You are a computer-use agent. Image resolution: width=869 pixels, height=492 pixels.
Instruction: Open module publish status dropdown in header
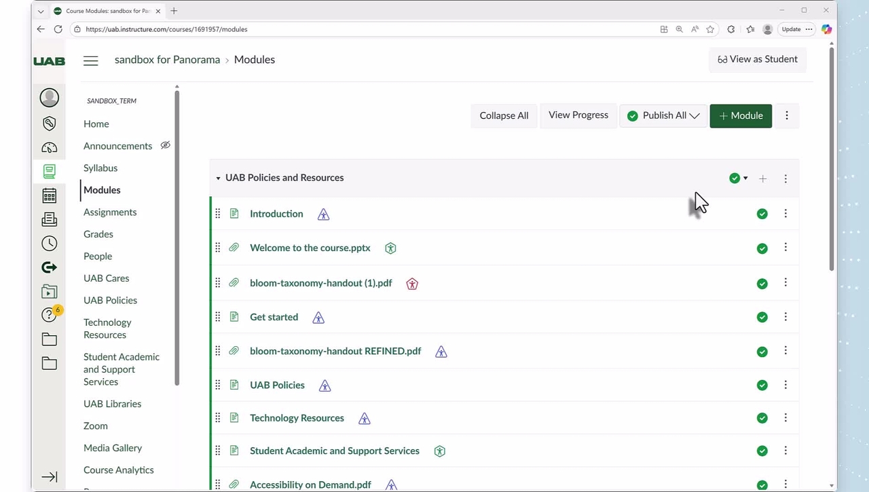[738, 178]
